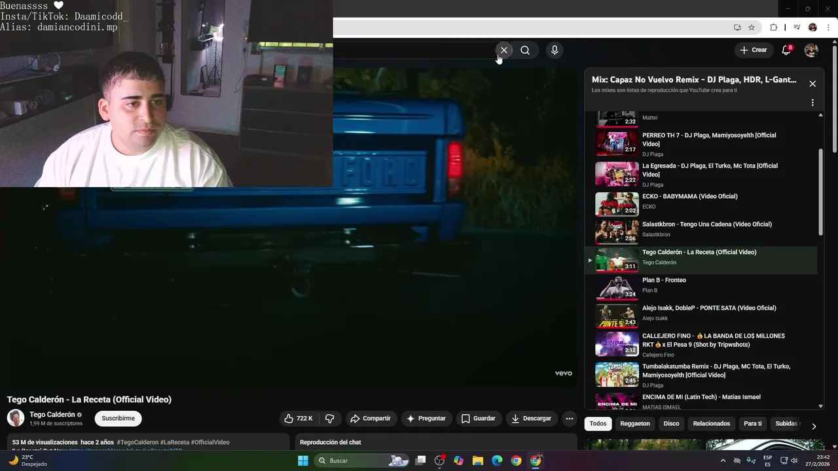Click the Preguntar button
Image resolution: width=838 pixels, height=471 pixels.
426,419
